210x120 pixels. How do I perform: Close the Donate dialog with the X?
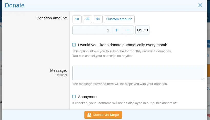(x=200, y=5)
